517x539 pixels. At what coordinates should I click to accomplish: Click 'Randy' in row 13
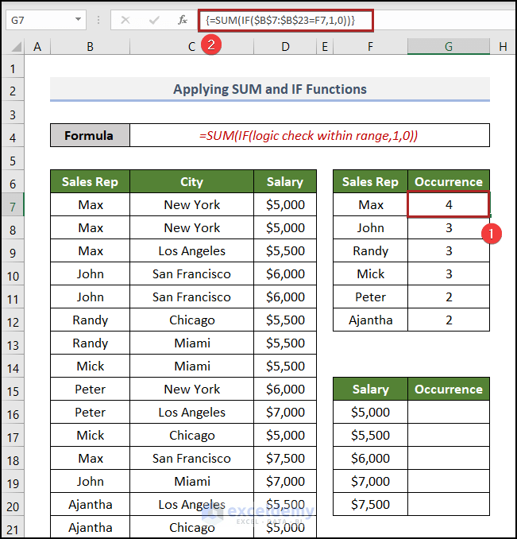(90, 343)
